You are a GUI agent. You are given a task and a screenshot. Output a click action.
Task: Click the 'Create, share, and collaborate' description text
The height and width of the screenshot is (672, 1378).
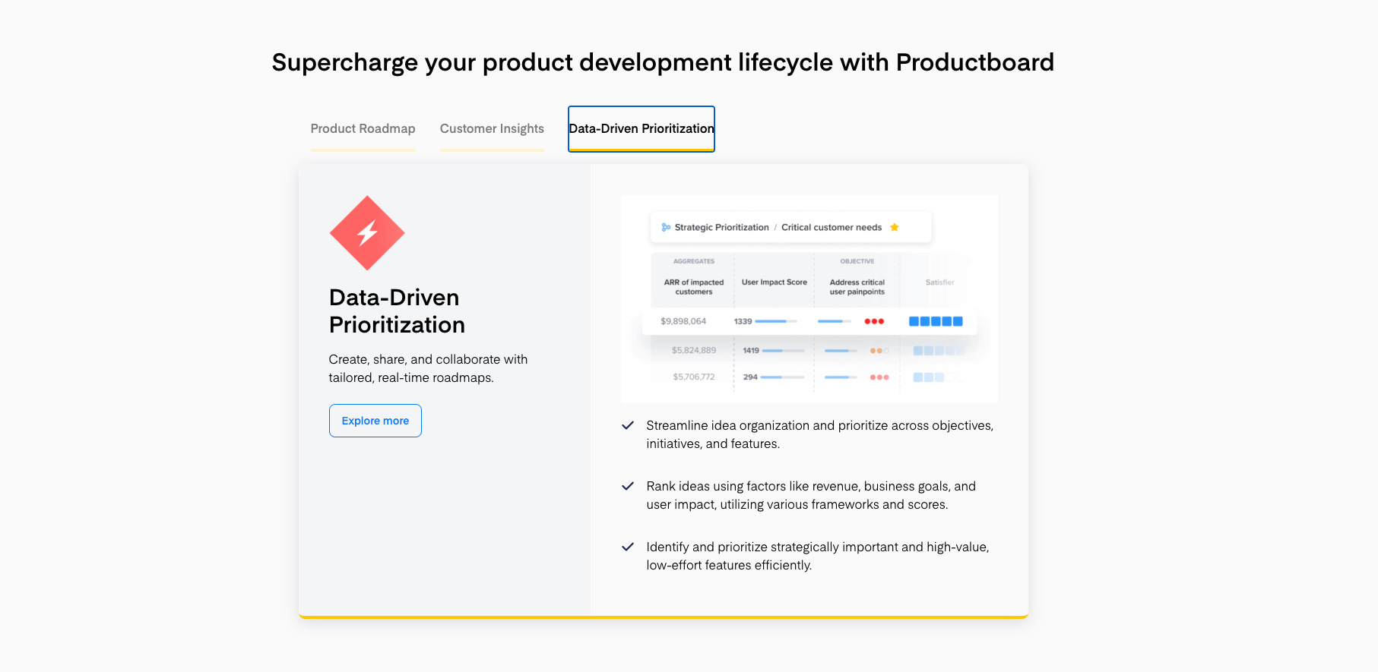428,368
